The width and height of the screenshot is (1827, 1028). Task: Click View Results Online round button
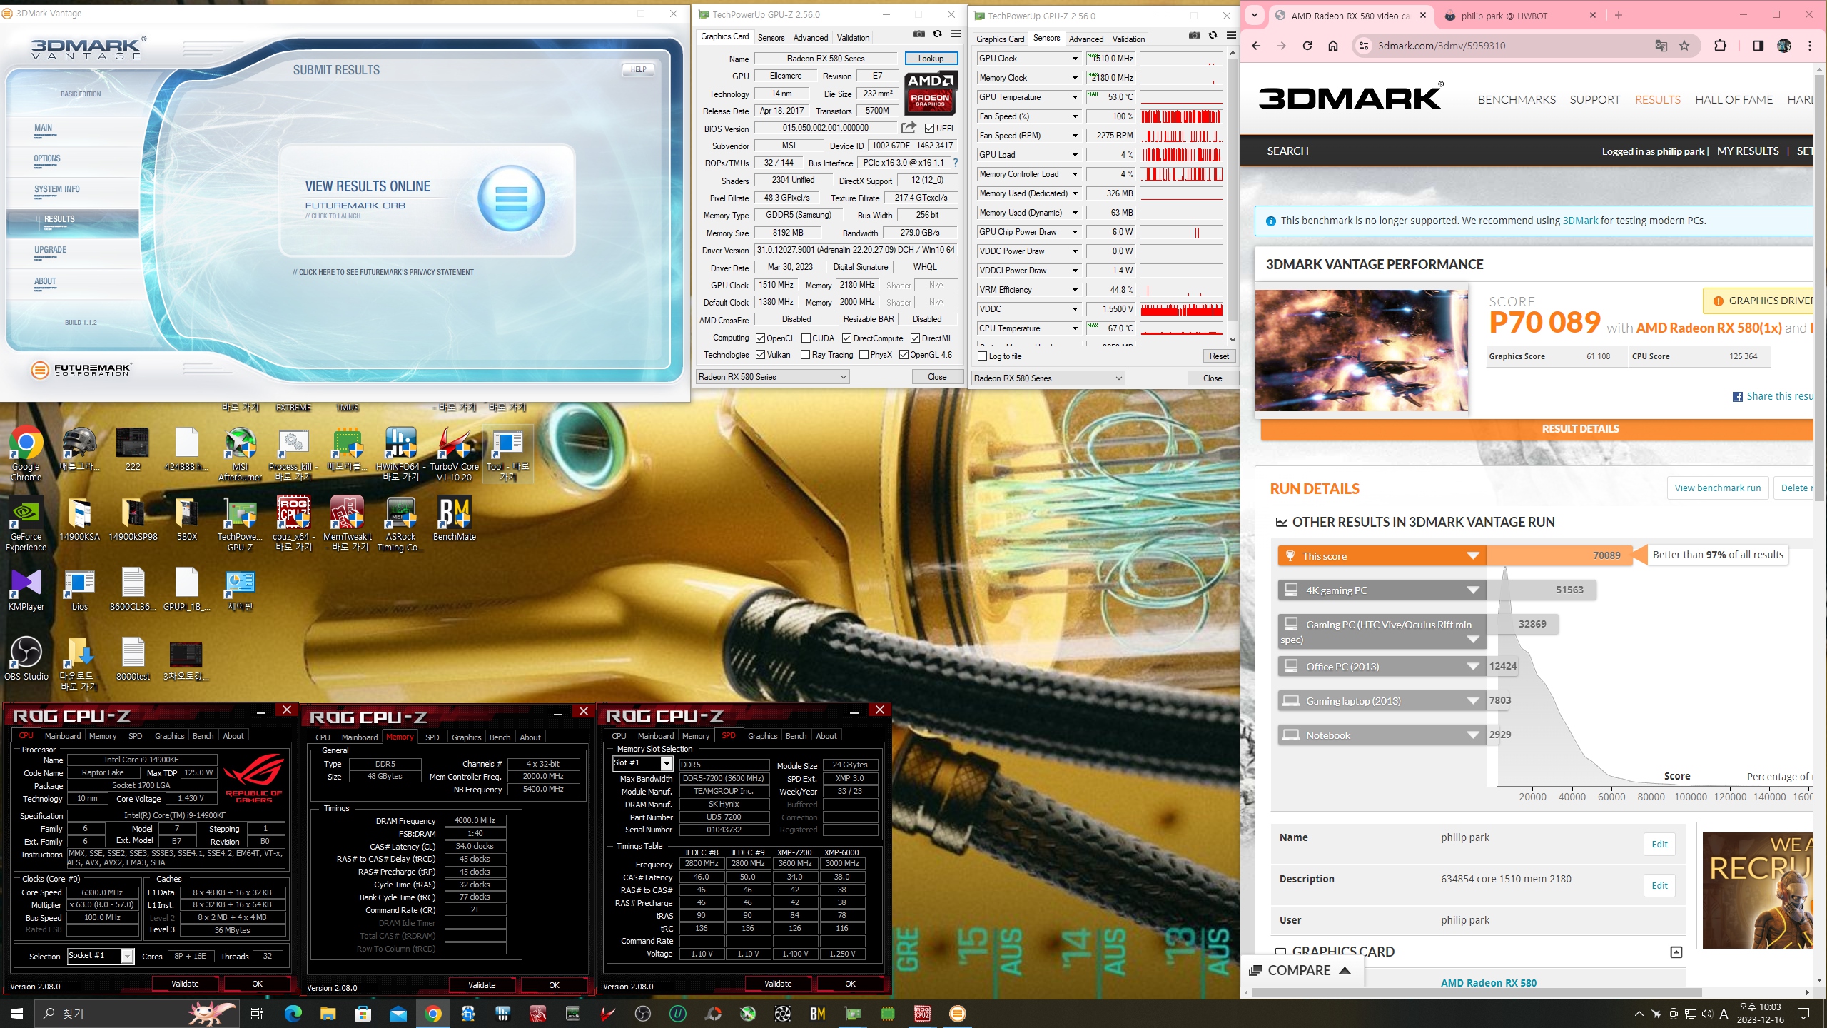pyautogui.click(x=511, y=198)
